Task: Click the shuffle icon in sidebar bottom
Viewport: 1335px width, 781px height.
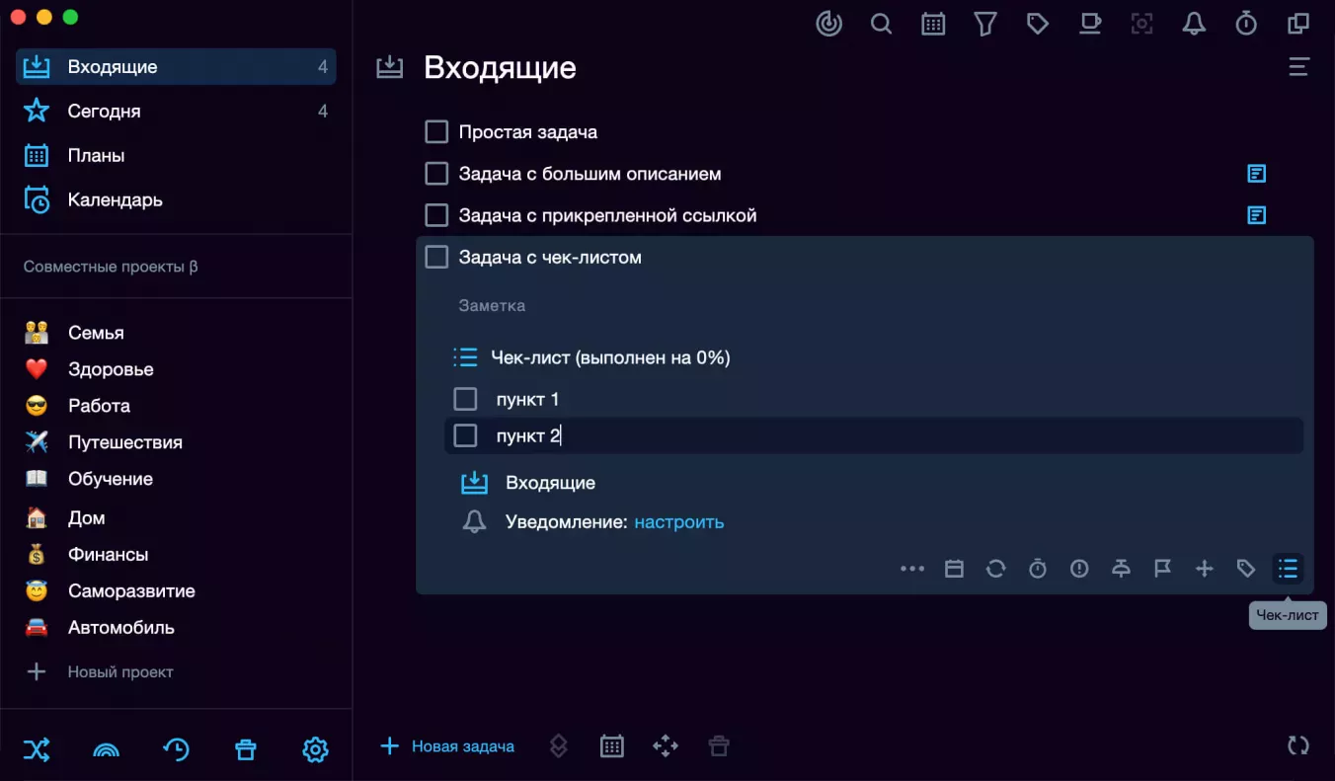Action: (37, 749)
